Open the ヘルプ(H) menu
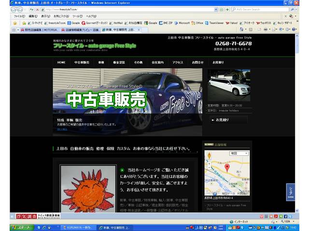Screen dimensions: 309x231 91,16
